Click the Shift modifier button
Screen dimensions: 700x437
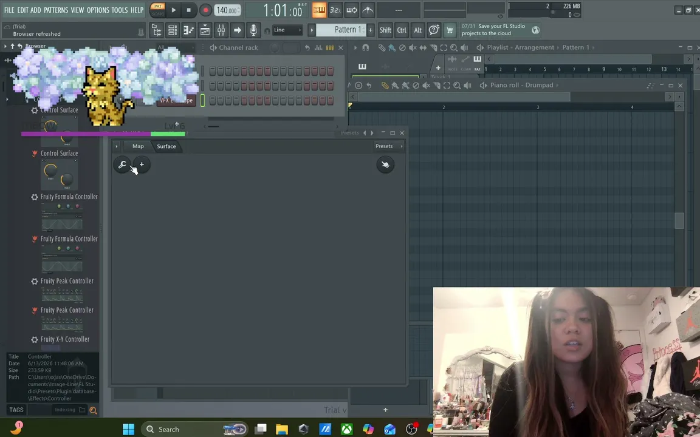(x=385, y=30)
